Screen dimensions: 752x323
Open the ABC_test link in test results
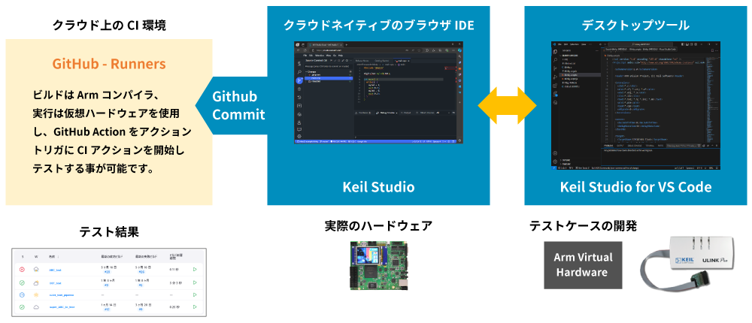pyautogui.click(x=55, y=270)
